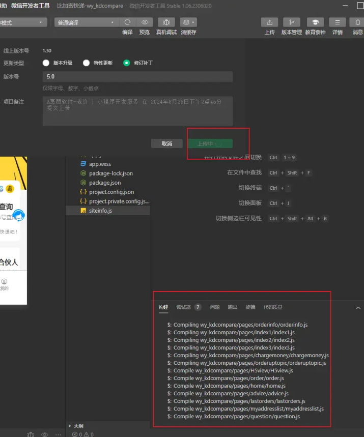Viewport: 364px width, 437px height.
Task: Click errors and warnings count indicator
Action: pos(83,434)
